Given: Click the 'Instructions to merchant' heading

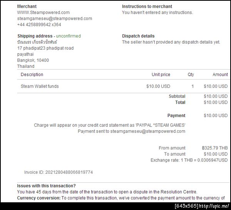Looking at the screenshot, I should 147,6.
